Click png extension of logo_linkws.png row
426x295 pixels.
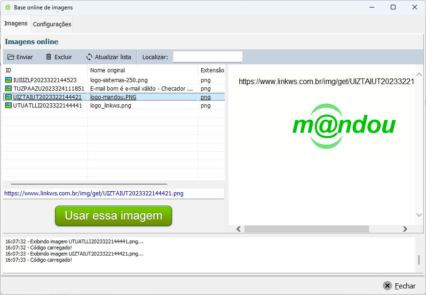205,105
